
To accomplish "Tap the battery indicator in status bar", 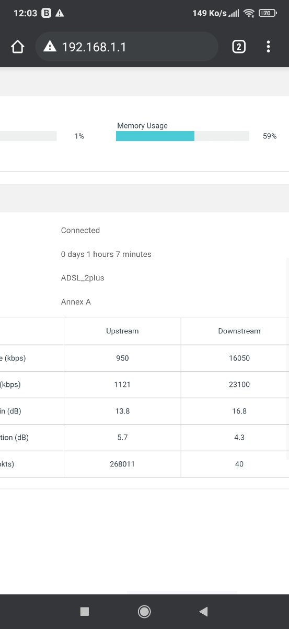I will click(x=268, y=13).
